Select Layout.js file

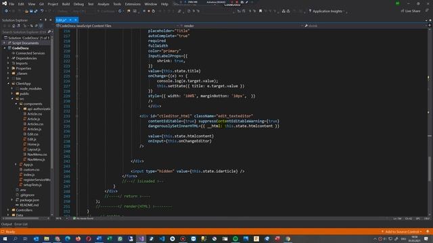click(34, 149)
